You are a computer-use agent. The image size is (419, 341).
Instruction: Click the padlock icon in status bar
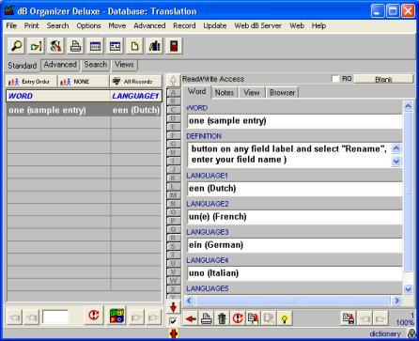[x=412, y=334]
